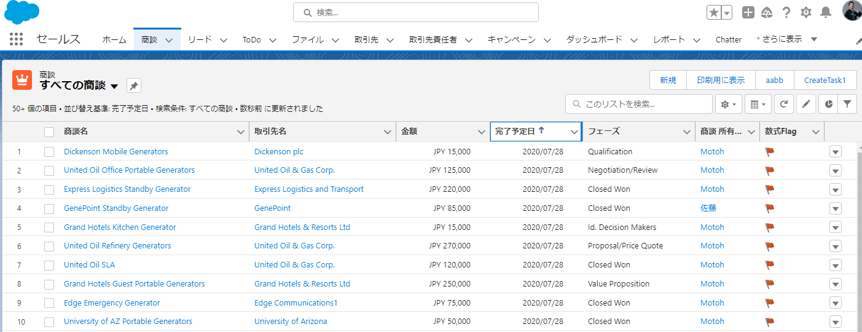Refresh the list view
The height and width of the screenshot is (332, 862).
(x=783, y=105)
